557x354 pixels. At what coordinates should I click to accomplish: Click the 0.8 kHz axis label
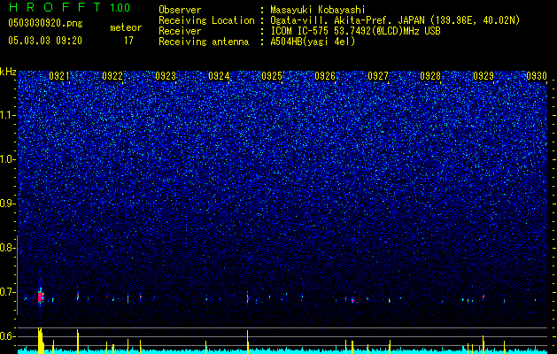8,248
